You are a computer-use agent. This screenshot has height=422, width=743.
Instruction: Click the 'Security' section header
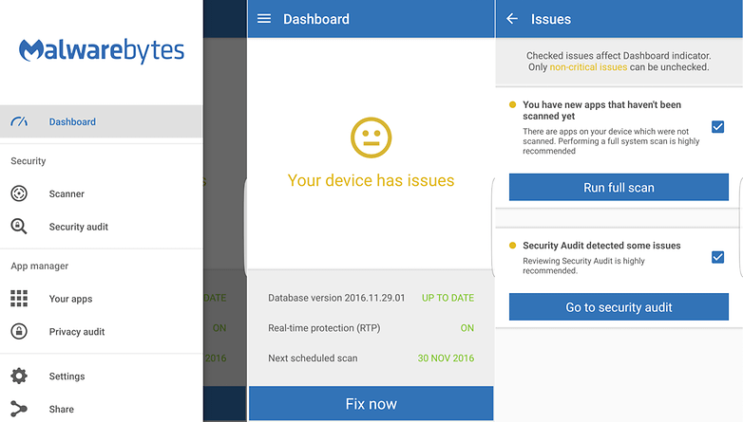point(29,161)
